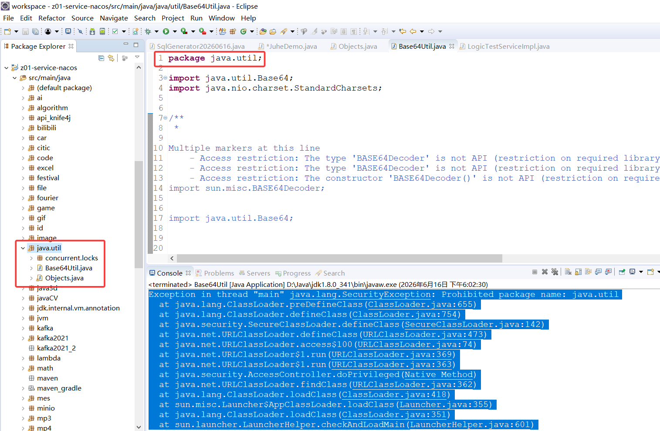This screenshot has width=660, height=431.
Task: Collapse the z01-service-nacos project node
Action: [6, 68]
